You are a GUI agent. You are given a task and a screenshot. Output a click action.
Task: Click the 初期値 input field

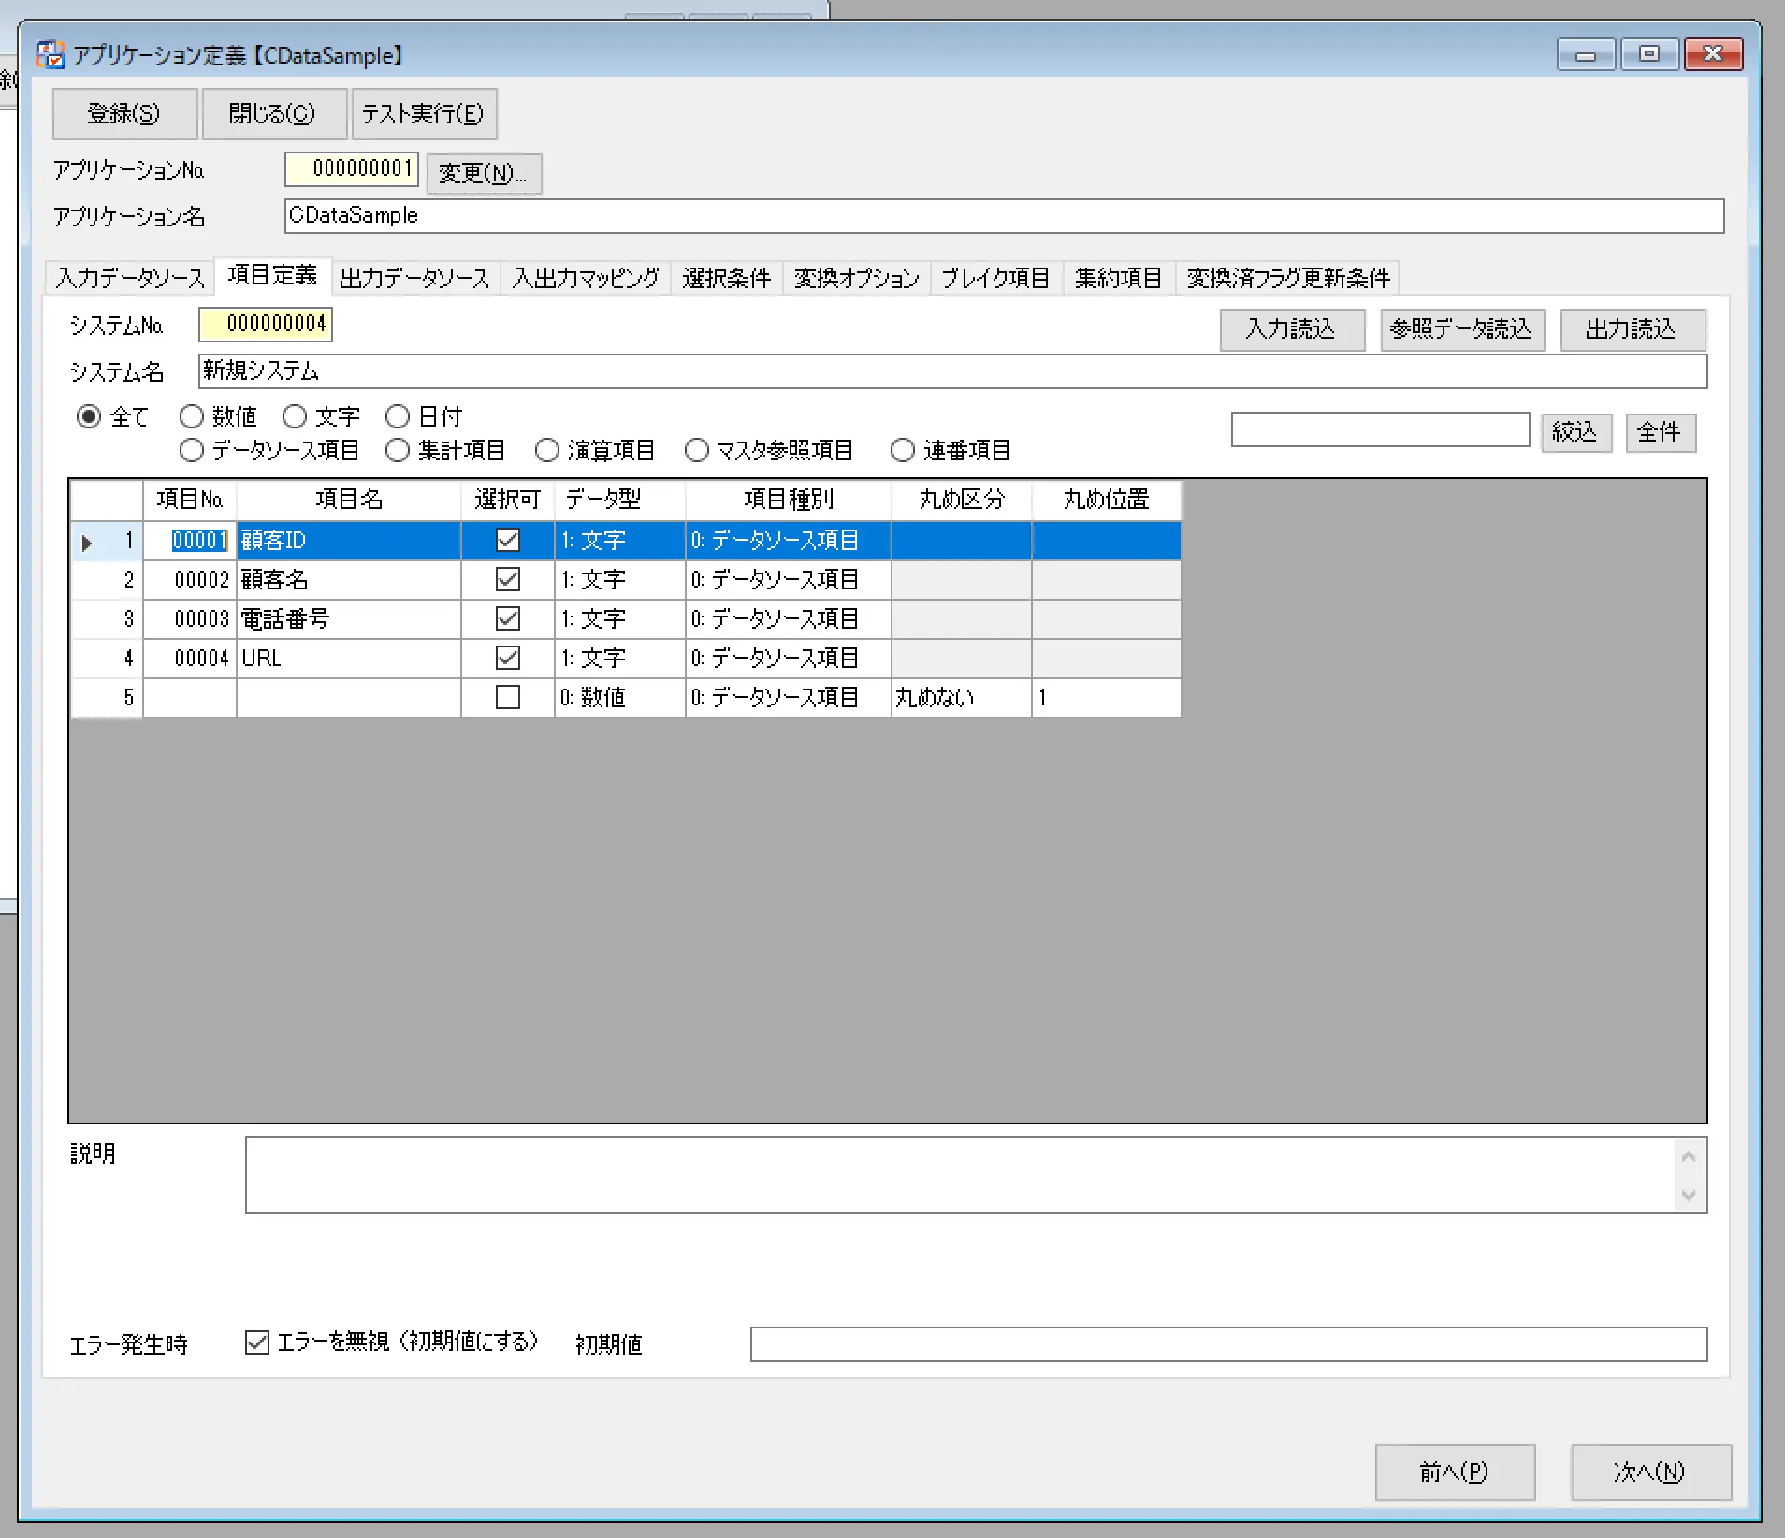(x=1228, y=1344)
